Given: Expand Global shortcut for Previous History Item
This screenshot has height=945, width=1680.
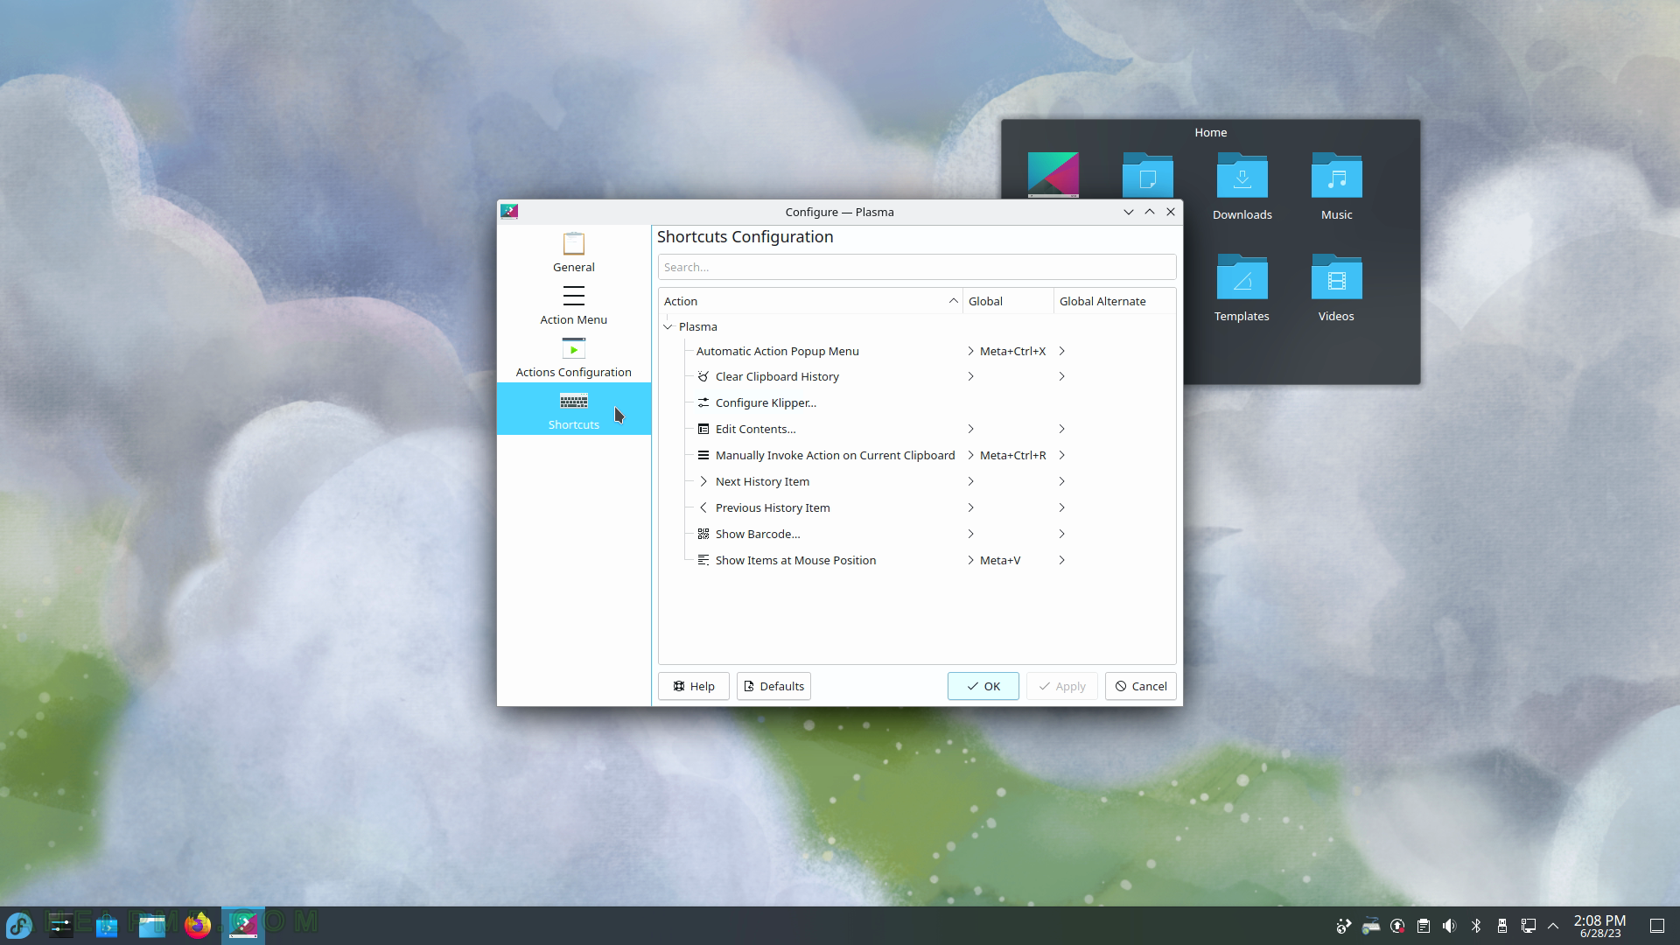Looking at the screenshot, I should point(970,507).
